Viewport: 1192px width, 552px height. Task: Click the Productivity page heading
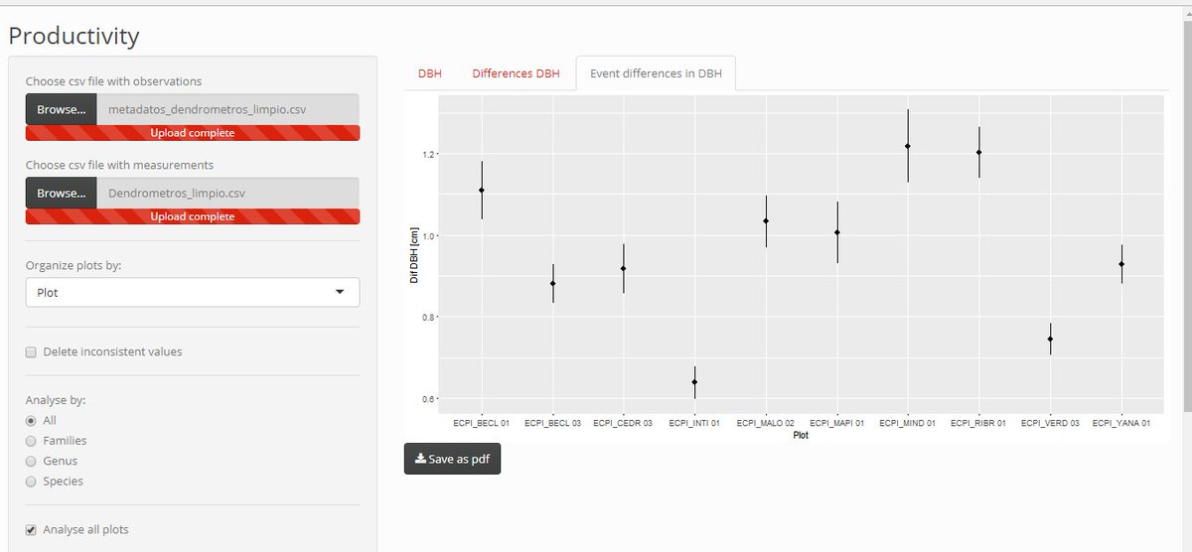[x=74, y=37]
